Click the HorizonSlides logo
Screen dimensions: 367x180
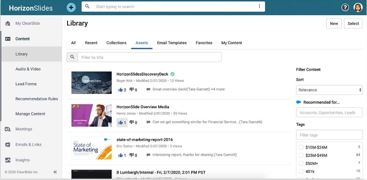tap(31, 8)
